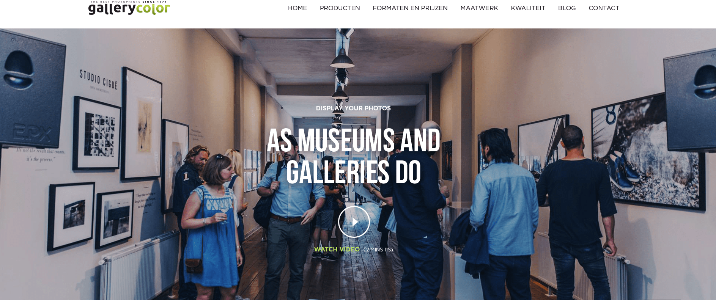Visit the BLOG section

point(567,8)
